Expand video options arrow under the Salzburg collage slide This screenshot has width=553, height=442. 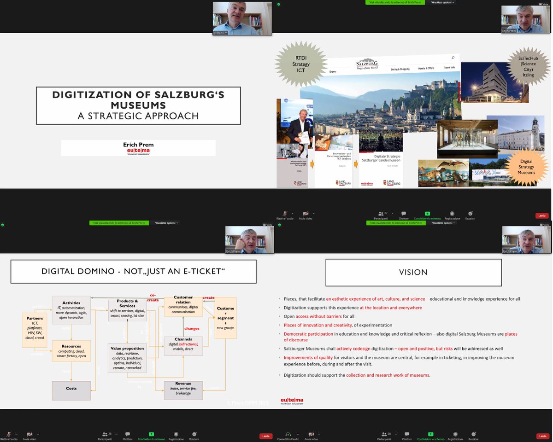[x=313, y=213]
